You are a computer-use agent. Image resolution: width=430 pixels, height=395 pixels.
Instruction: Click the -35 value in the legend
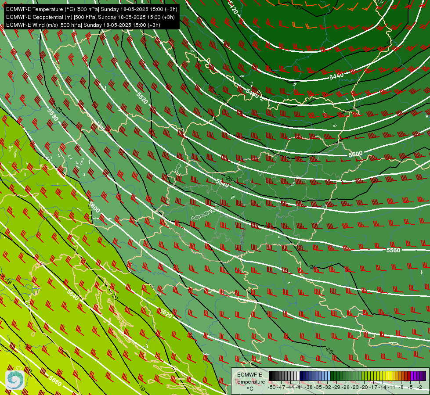pos(319,387)
